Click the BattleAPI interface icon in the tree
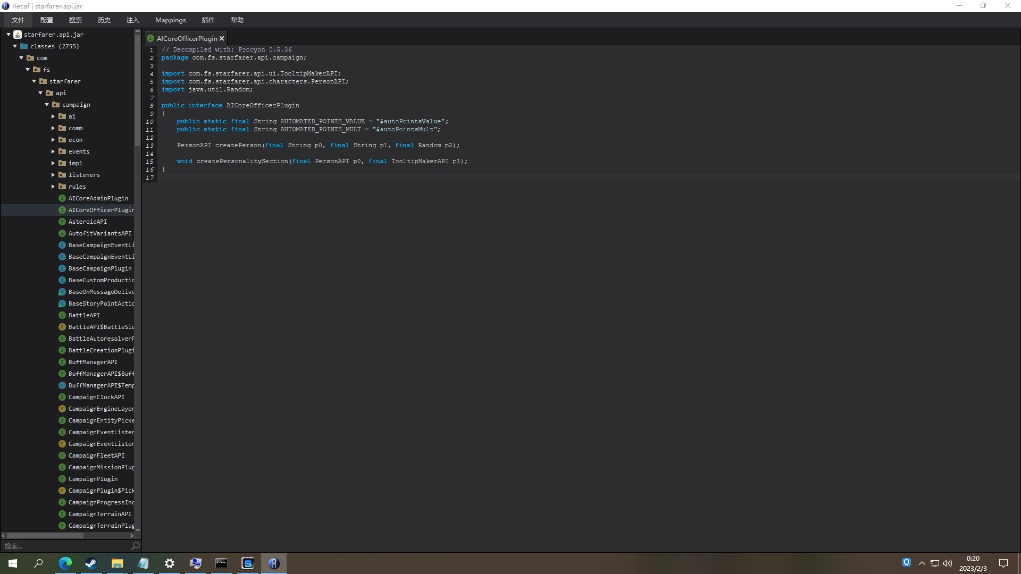This screenshot has height=574, width=1021. [62, 315]
